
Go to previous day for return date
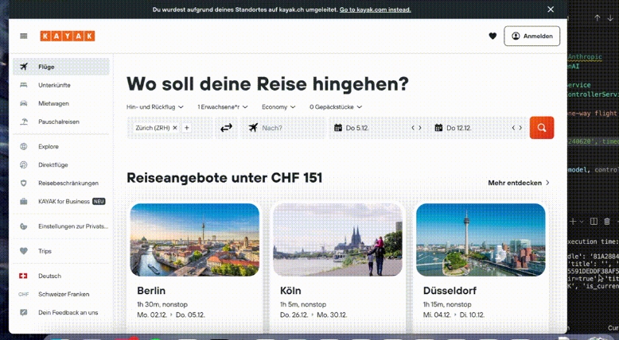pos(513,128)
